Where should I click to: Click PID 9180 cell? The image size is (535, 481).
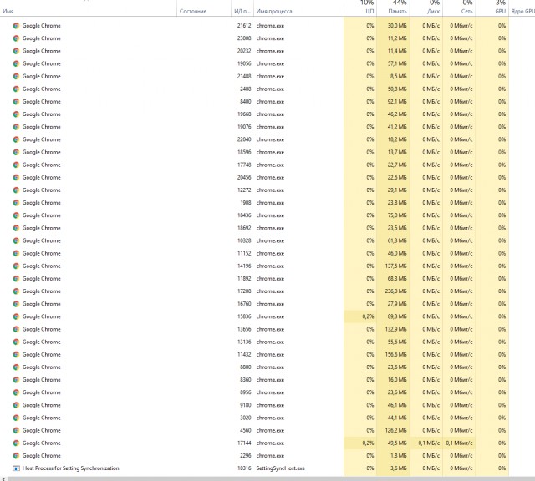point(246,405)
